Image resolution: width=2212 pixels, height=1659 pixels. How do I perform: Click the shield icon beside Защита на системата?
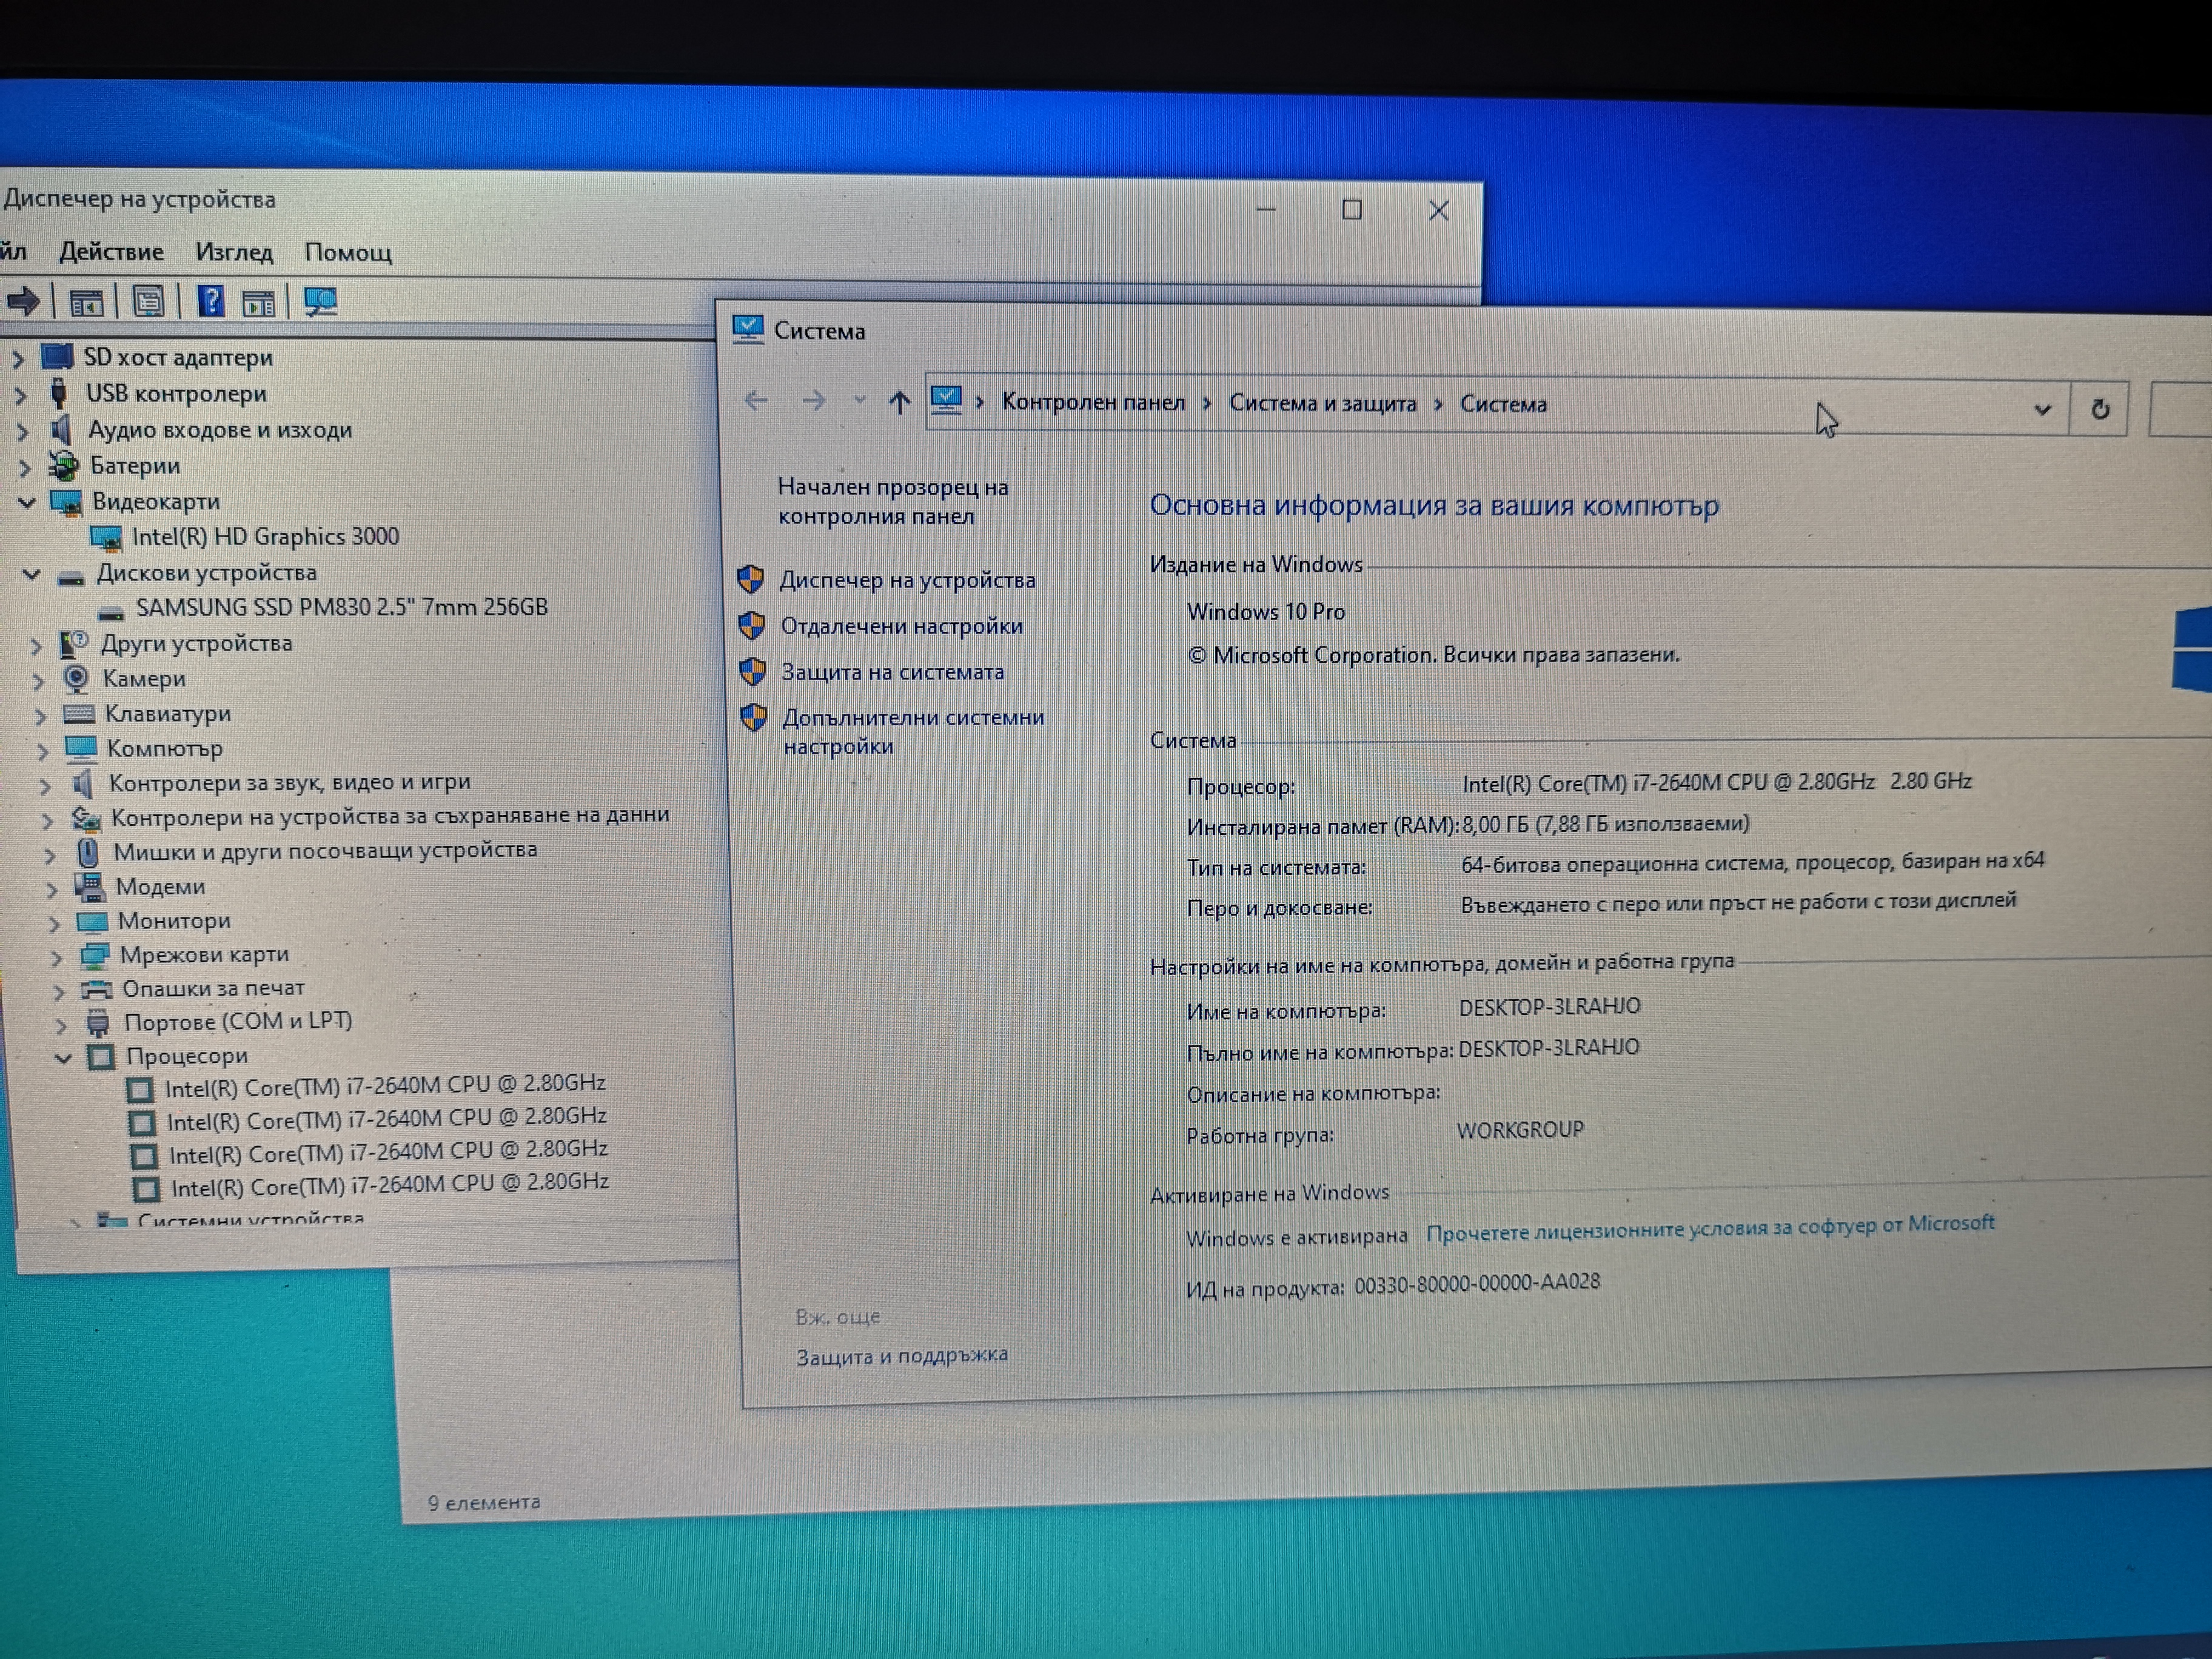coord(752,671)
